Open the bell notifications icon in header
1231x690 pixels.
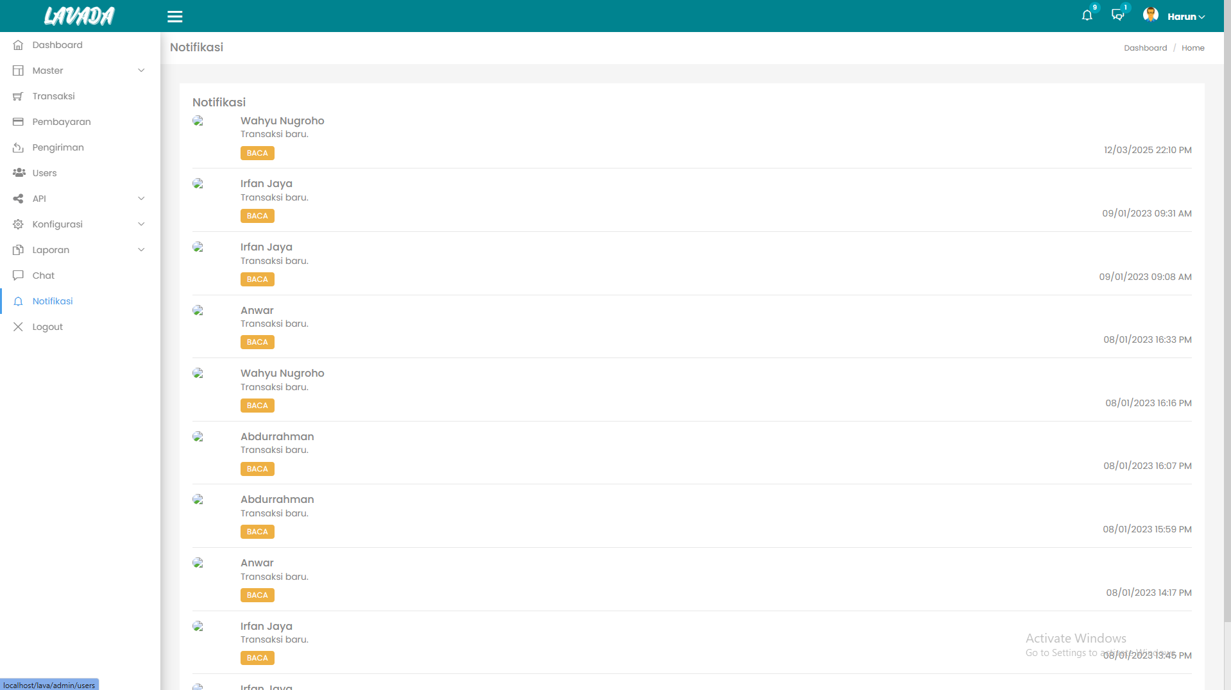1087,15
